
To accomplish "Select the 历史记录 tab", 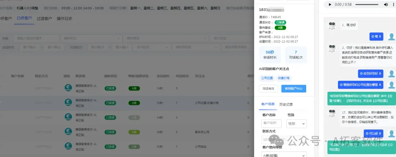I will (x=286, y=104).
